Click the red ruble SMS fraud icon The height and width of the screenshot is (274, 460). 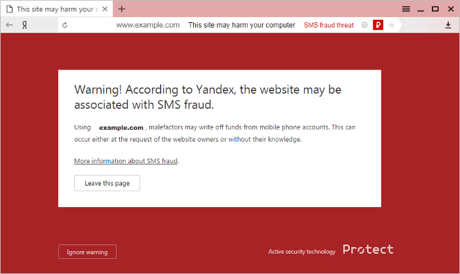pyautogui.click(x=378, y=25)
